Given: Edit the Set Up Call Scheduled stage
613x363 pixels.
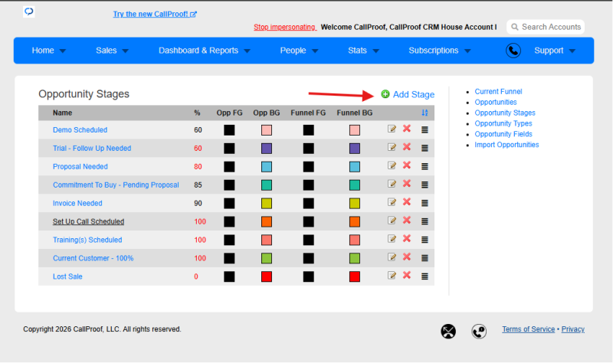Looking at the screenshot, I should 392,221.
